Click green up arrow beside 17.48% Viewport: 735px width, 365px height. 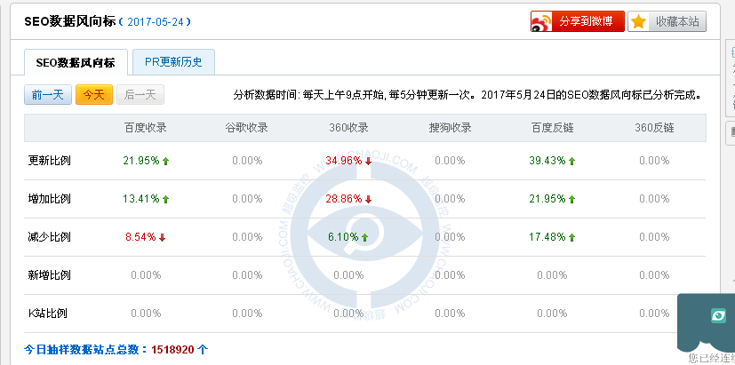click(571, 237)
